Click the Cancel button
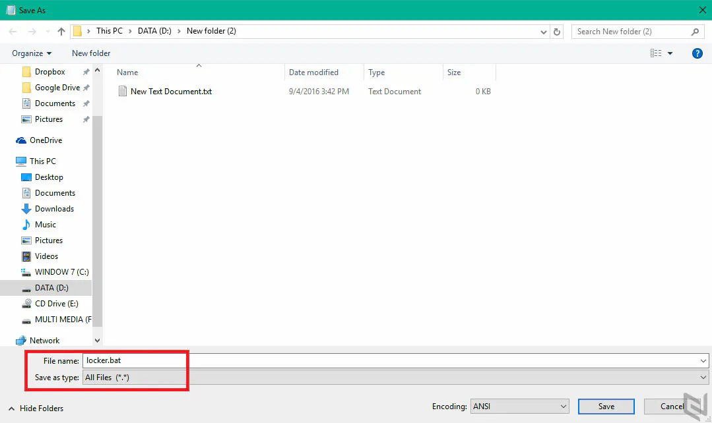The height and width of the screenshot is (423, 712). [x=672, y=407]
